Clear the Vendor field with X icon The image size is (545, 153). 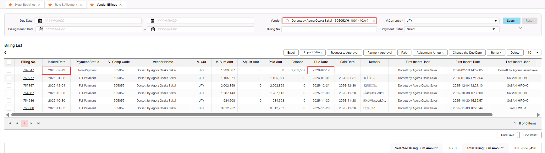[x=374, y=21]
